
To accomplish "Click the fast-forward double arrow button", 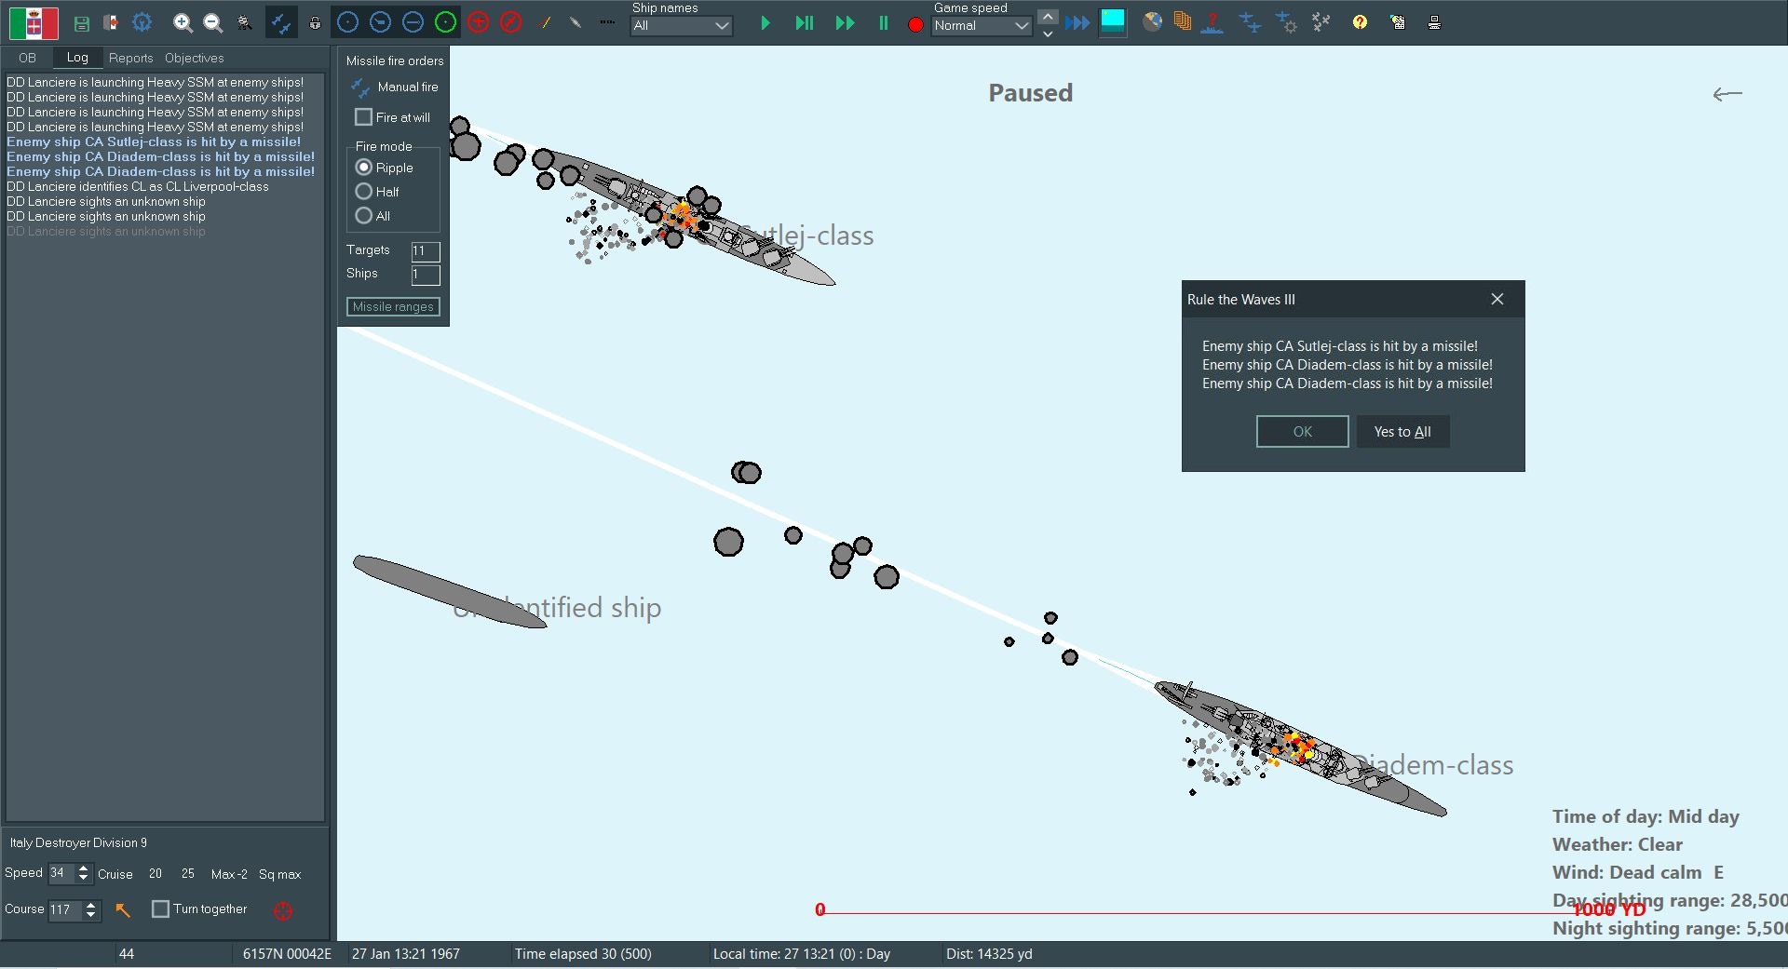I will 845,23.
